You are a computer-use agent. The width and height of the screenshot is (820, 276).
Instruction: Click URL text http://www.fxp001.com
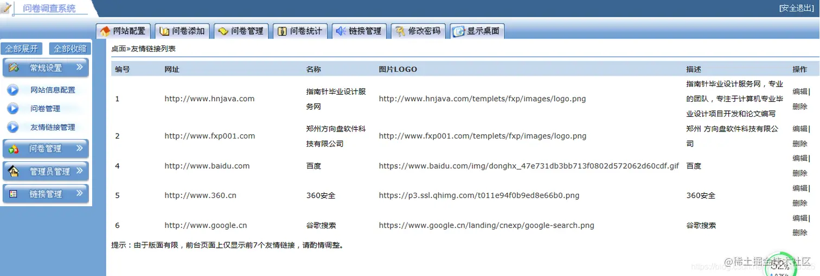pyautogui.click(x=210, y=136)
